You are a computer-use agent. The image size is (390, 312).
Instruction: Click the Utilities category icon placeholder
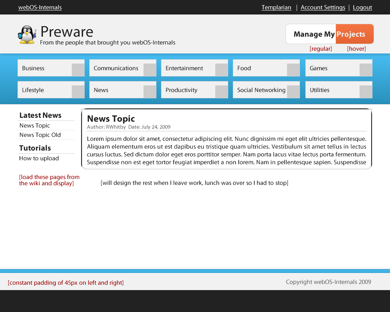(366, 92)
